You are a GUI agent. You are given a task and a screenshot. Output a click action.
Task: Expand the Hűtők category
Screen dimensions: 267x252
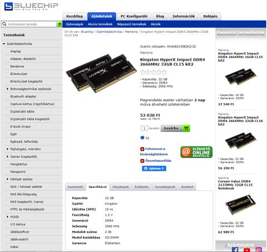(7, 217)
